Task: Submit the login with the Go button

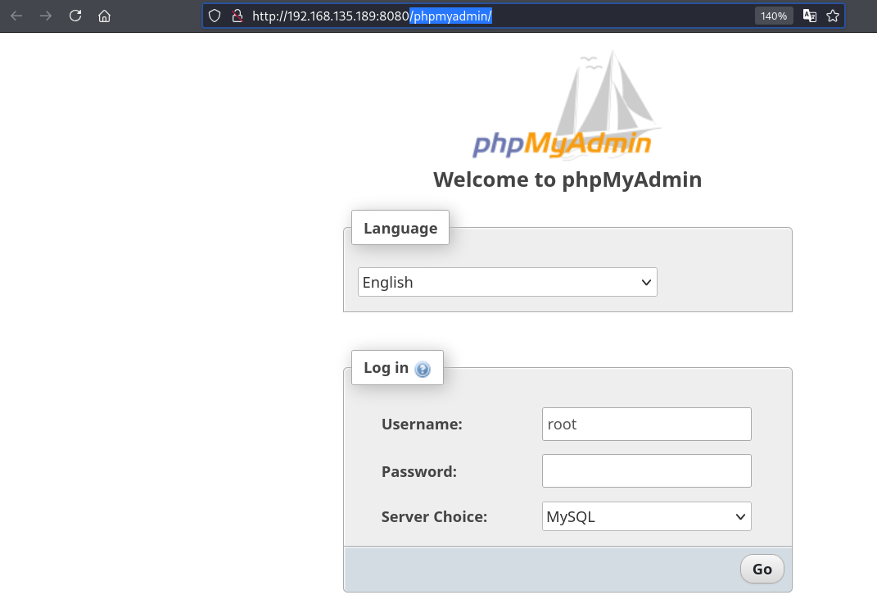Action: pos(762,569)
